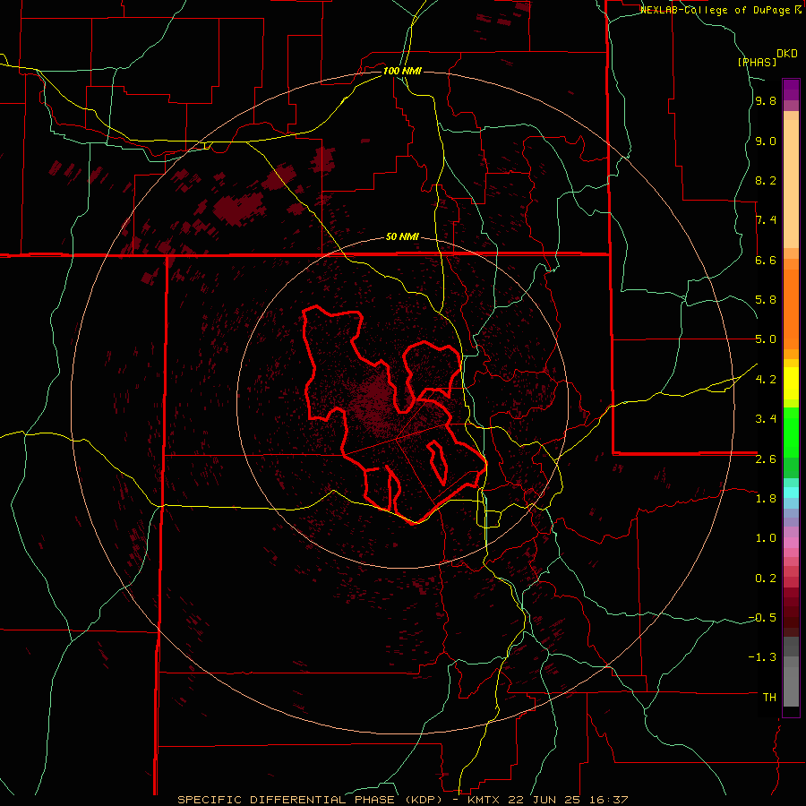This screenshot has height=806, width=806.
Task: Click the 3.4 scale value
Action: tap(766, 419)
